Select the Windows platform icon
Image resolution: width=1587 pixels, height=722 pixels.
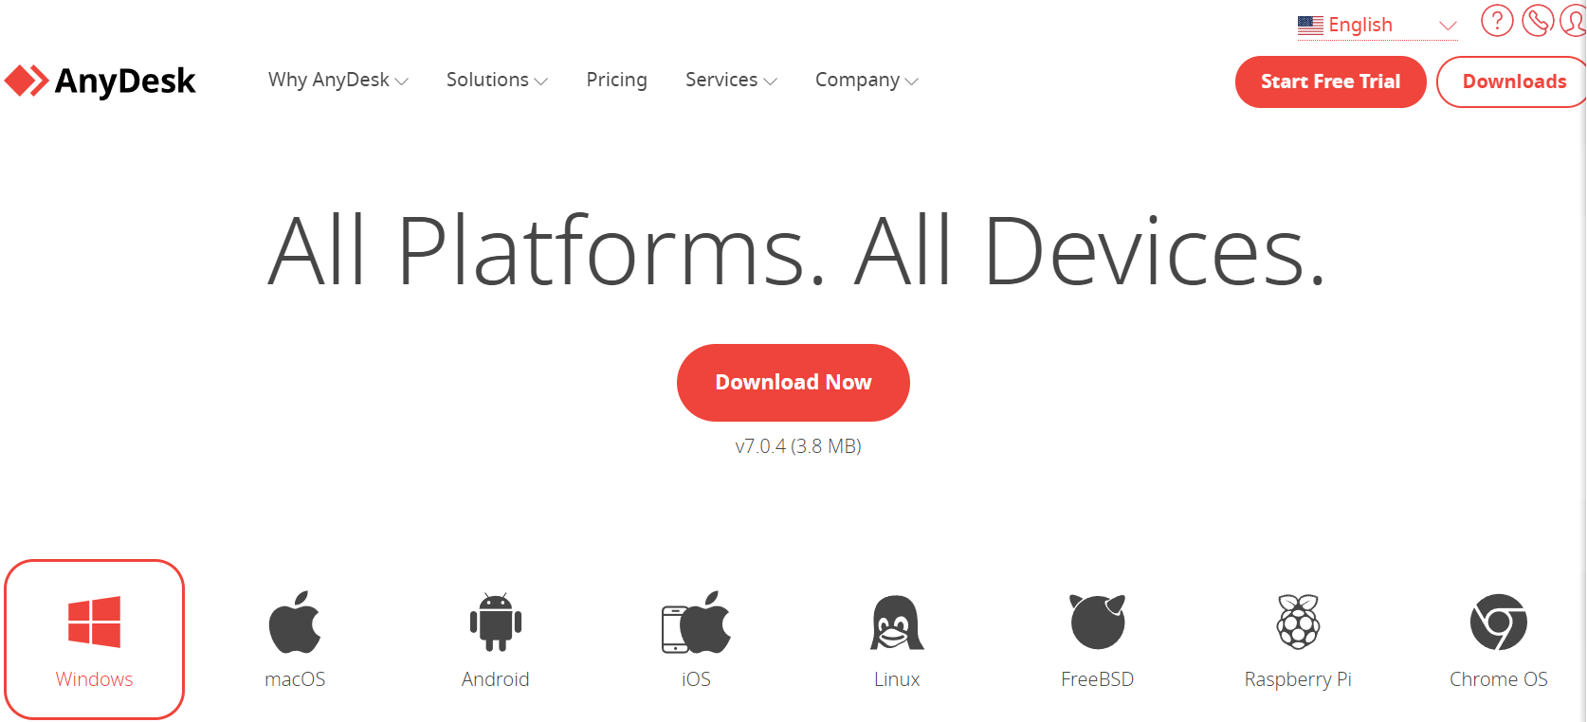coord(94,622)
